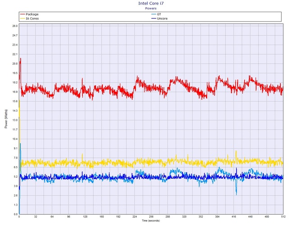Click the 480 seconds x-axis tick label
The width and height of the screenshot is (302, 226).
coord(267,217)
